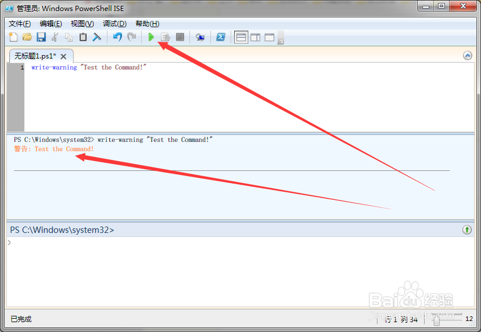
Task: Click the "Test the Command!" string in editor
Action: pyautogui.click(x=113, y=67)
